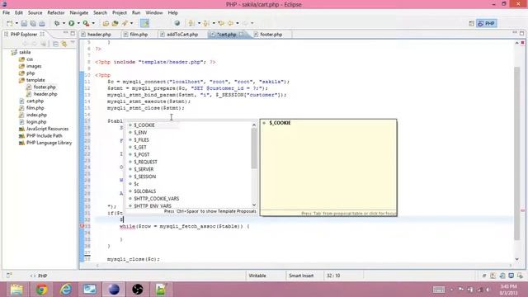This screenshot has width=528, height=297.
Task: Choose $_GET from the autocomplete list
Action: (140, 147)
